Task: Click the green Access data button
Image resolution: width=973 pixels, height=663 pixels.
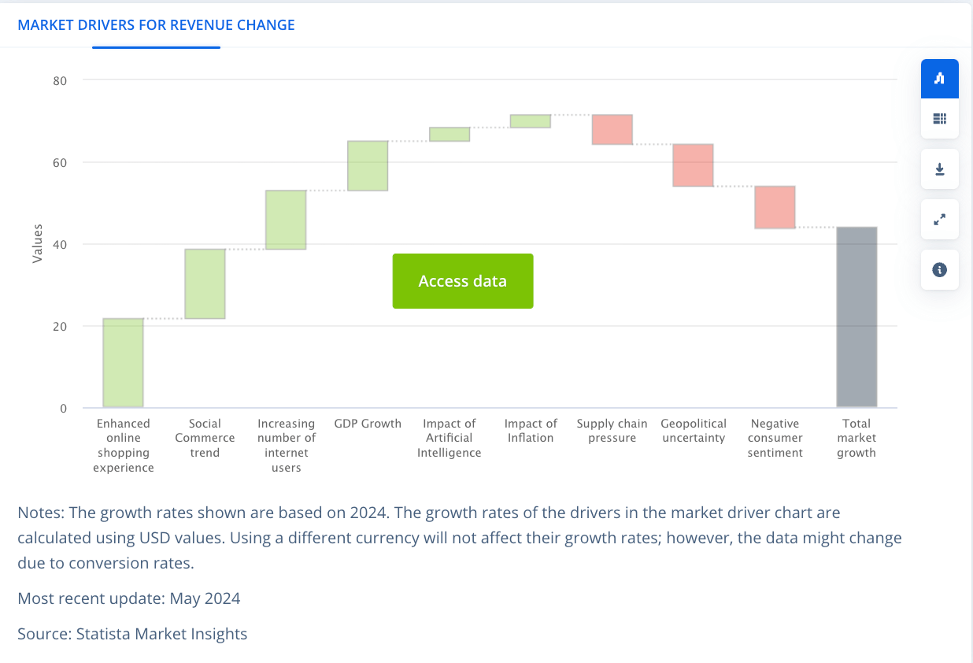Action: 463,281
